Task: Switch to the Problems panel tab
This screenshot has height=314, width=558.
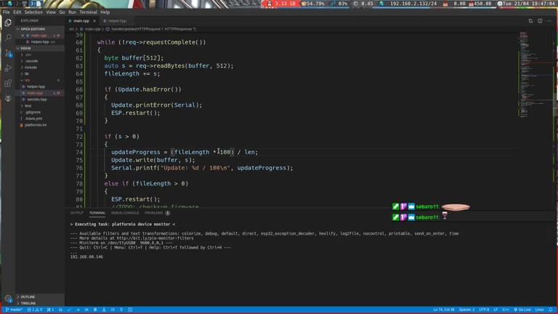Action: click(157, 213)
